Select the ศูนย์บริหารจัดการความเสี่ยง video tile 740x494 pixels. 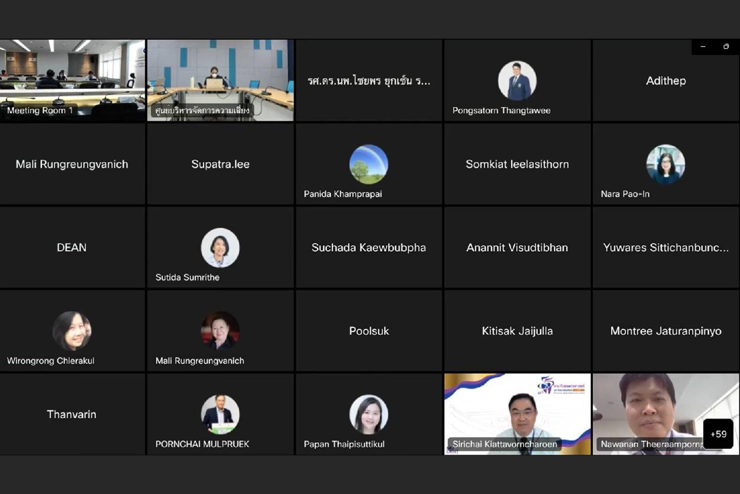coord(220,80)
